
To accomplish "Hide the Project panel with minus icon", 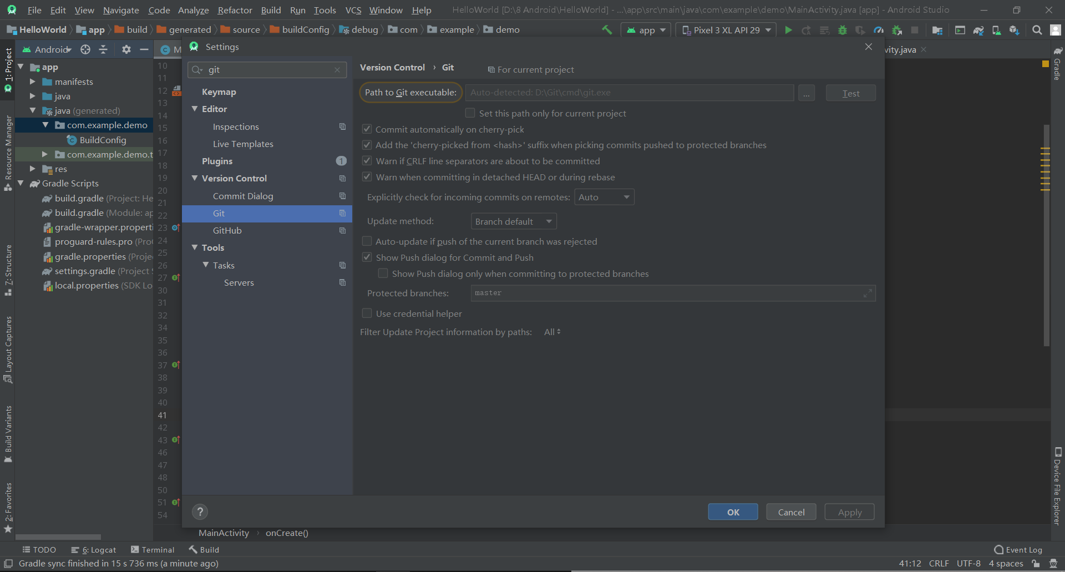I will (x=144, y=49).
